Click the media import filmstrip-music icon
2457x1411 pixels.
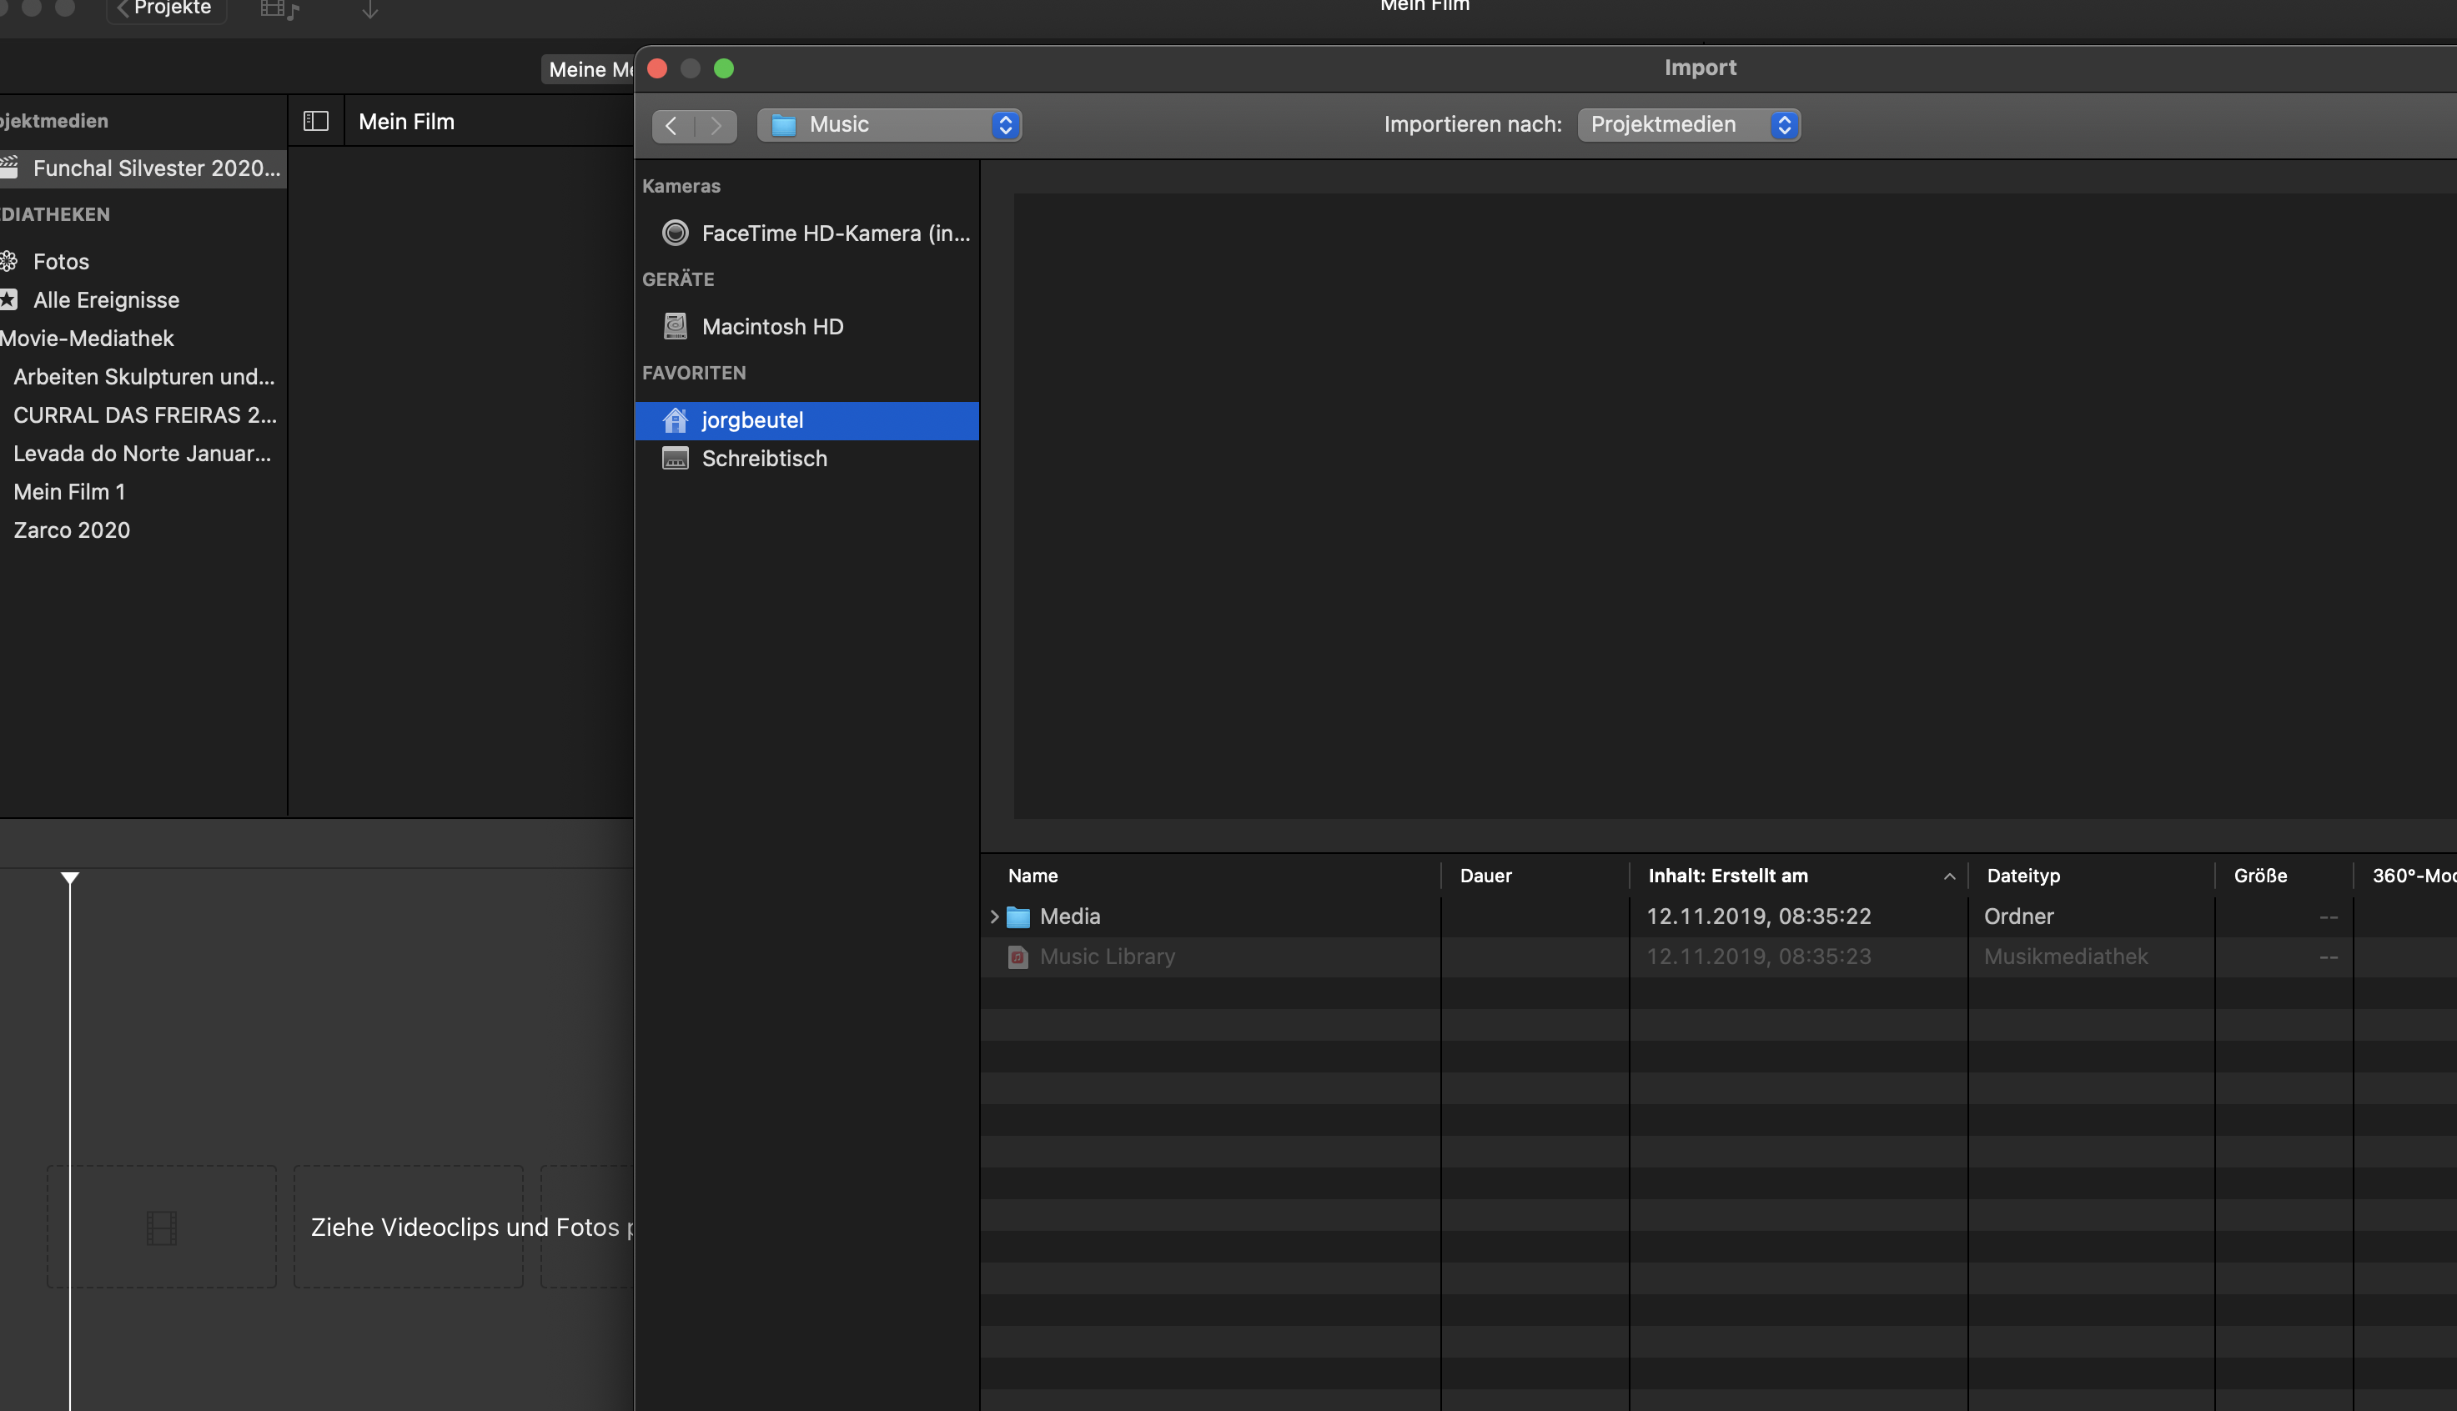tap(279, 11)
